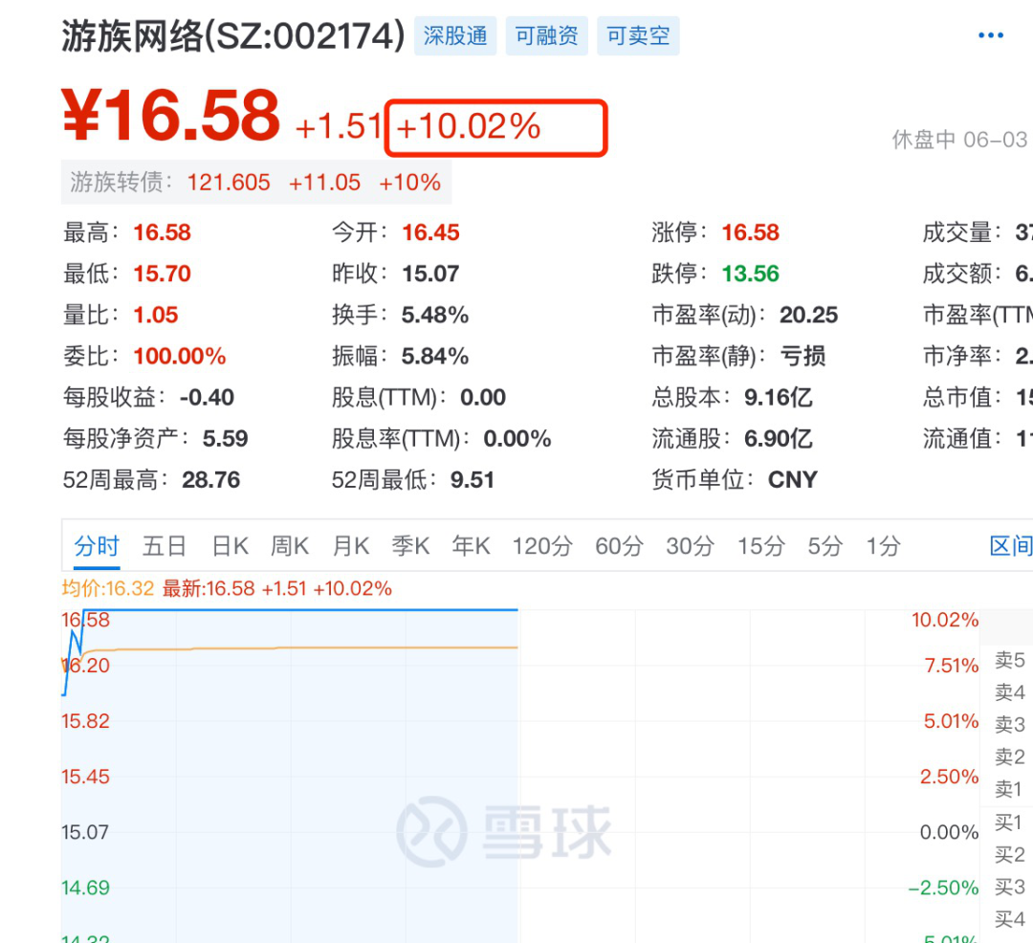The height and width of the screenshot is (943, 1033).
Task: Click the 均价:16.32 chart label
Action: pos(108,588)
